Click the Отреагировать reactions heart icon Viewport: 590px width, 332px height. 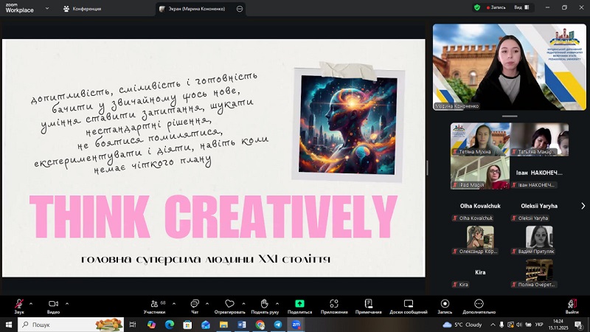tap(229, 303)
